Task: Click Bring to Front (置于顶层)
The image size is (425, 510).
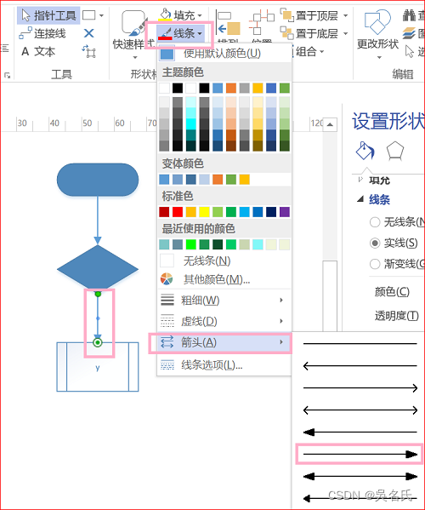Action: coord(314,15)
